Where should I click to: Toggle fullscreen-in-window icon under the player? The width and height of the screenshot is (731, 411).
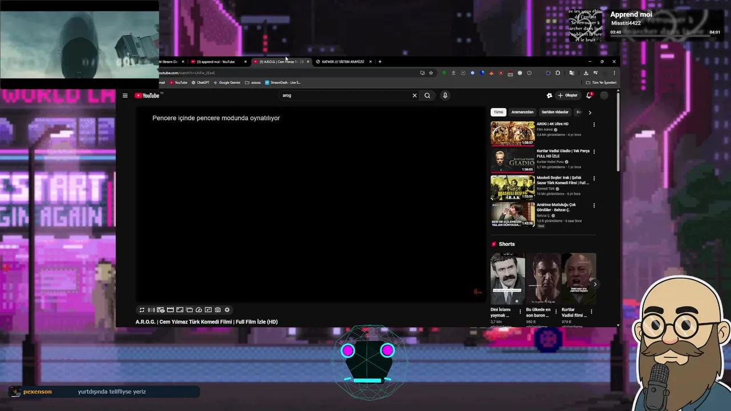pos(179,310)
